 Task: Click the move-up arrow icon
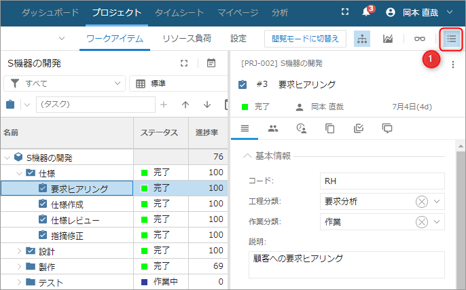[185, 105]
